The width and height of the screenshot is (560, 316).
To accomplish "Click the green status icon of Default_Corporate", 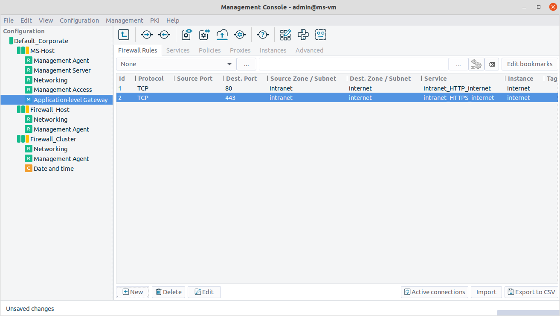I will (11, 41).
